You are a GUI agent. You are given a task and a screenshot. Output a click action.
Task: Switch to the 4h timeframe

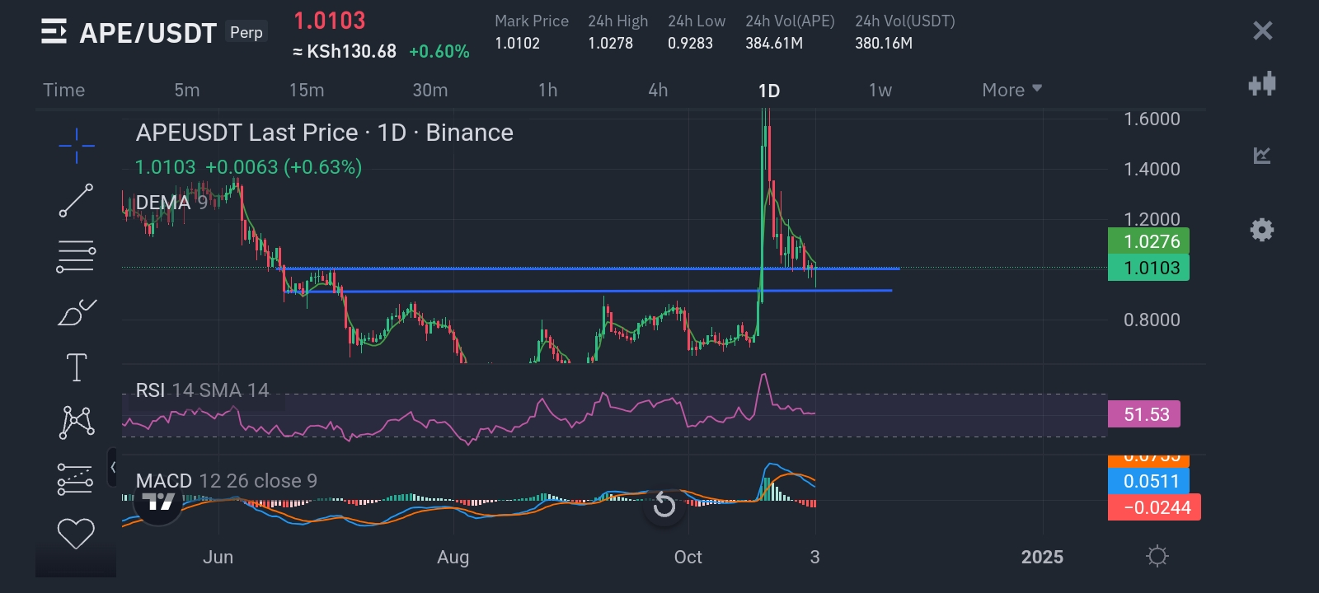658,90
